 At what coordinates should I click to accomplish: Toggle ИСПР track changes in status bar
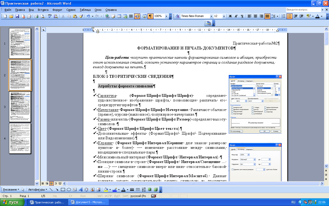[108, 196]
